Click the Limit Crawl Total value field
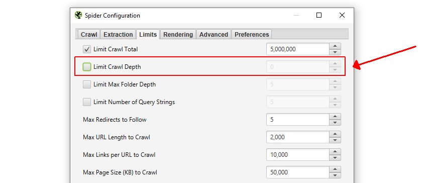 point(298,49)
